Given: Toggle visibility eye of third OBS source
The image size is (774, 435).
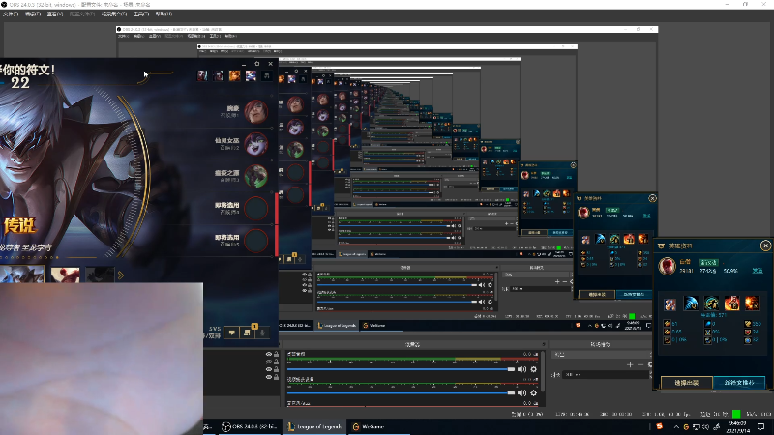Looking at the screenshot, I should pyautogui.click(x=269, y=369).
